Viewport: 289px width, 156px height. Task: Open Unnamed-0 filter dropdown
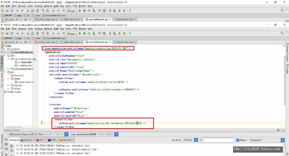tap(283, 140)
